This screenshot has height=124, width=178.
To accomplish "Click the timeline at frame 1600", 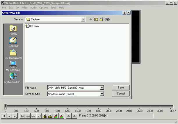I will pos(88,106).
